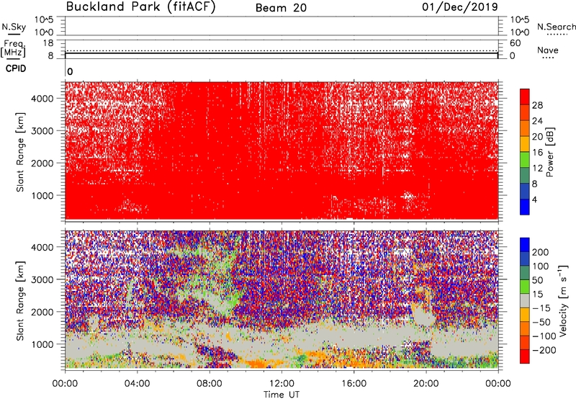Click the 'CPID' label
The height and width of the screenshot is (399, 576).
click(16, 68)
